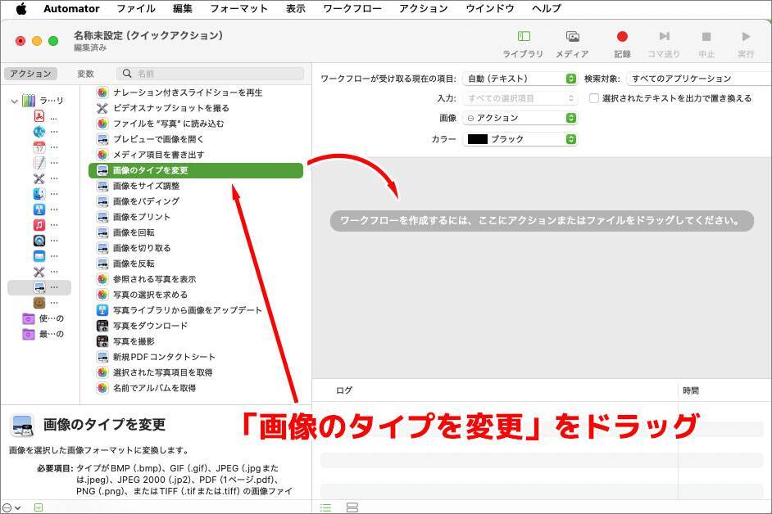
Task: Open the フォーマット menu
Action: point(238,9)
